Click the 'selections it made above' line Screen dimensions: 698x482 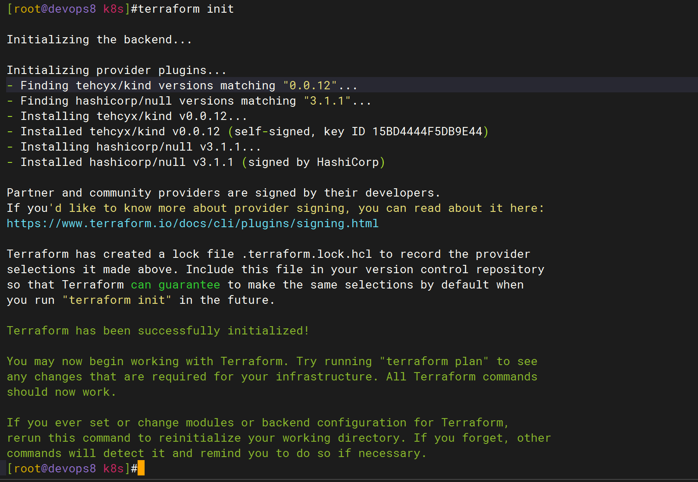276,270
